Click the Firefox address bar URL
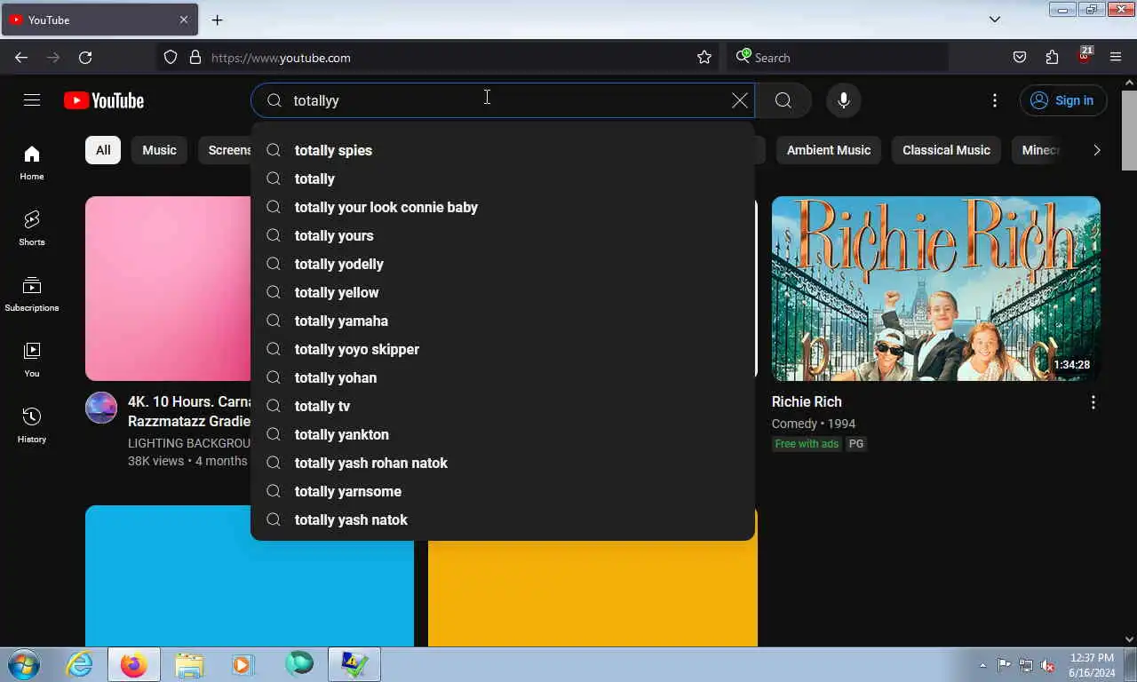This screenshot has width=1137, height=682. tap(281, 58)
